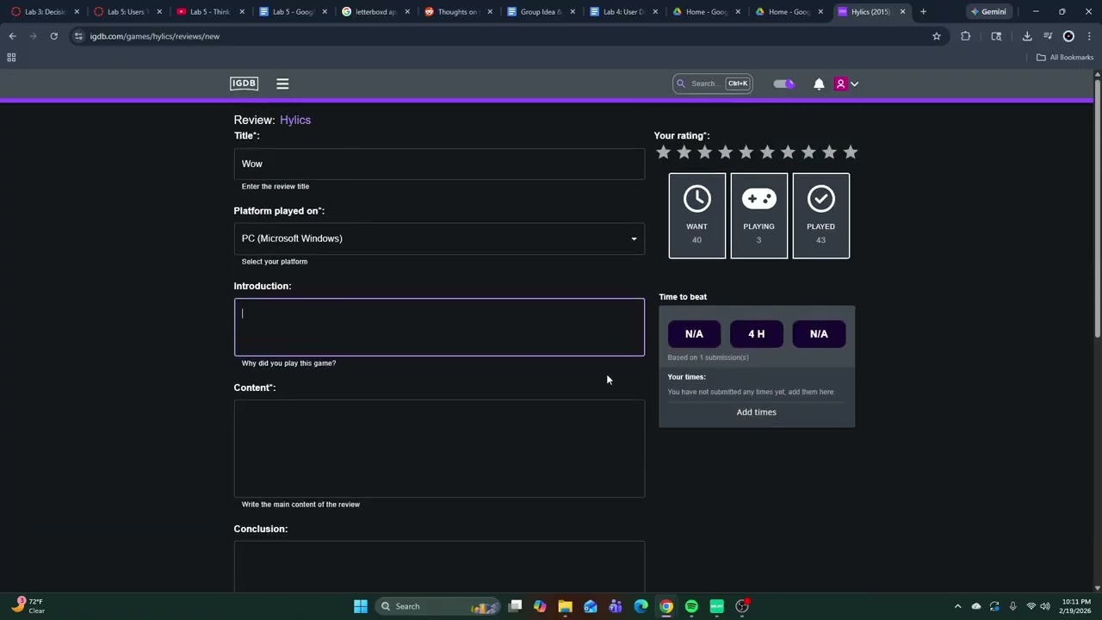Open the weather widget showing 72°F

[x=28, y=606]
